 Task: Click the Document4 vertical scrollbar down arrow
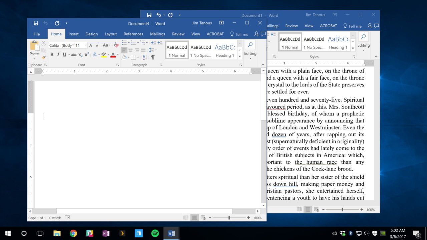point(264,206)
